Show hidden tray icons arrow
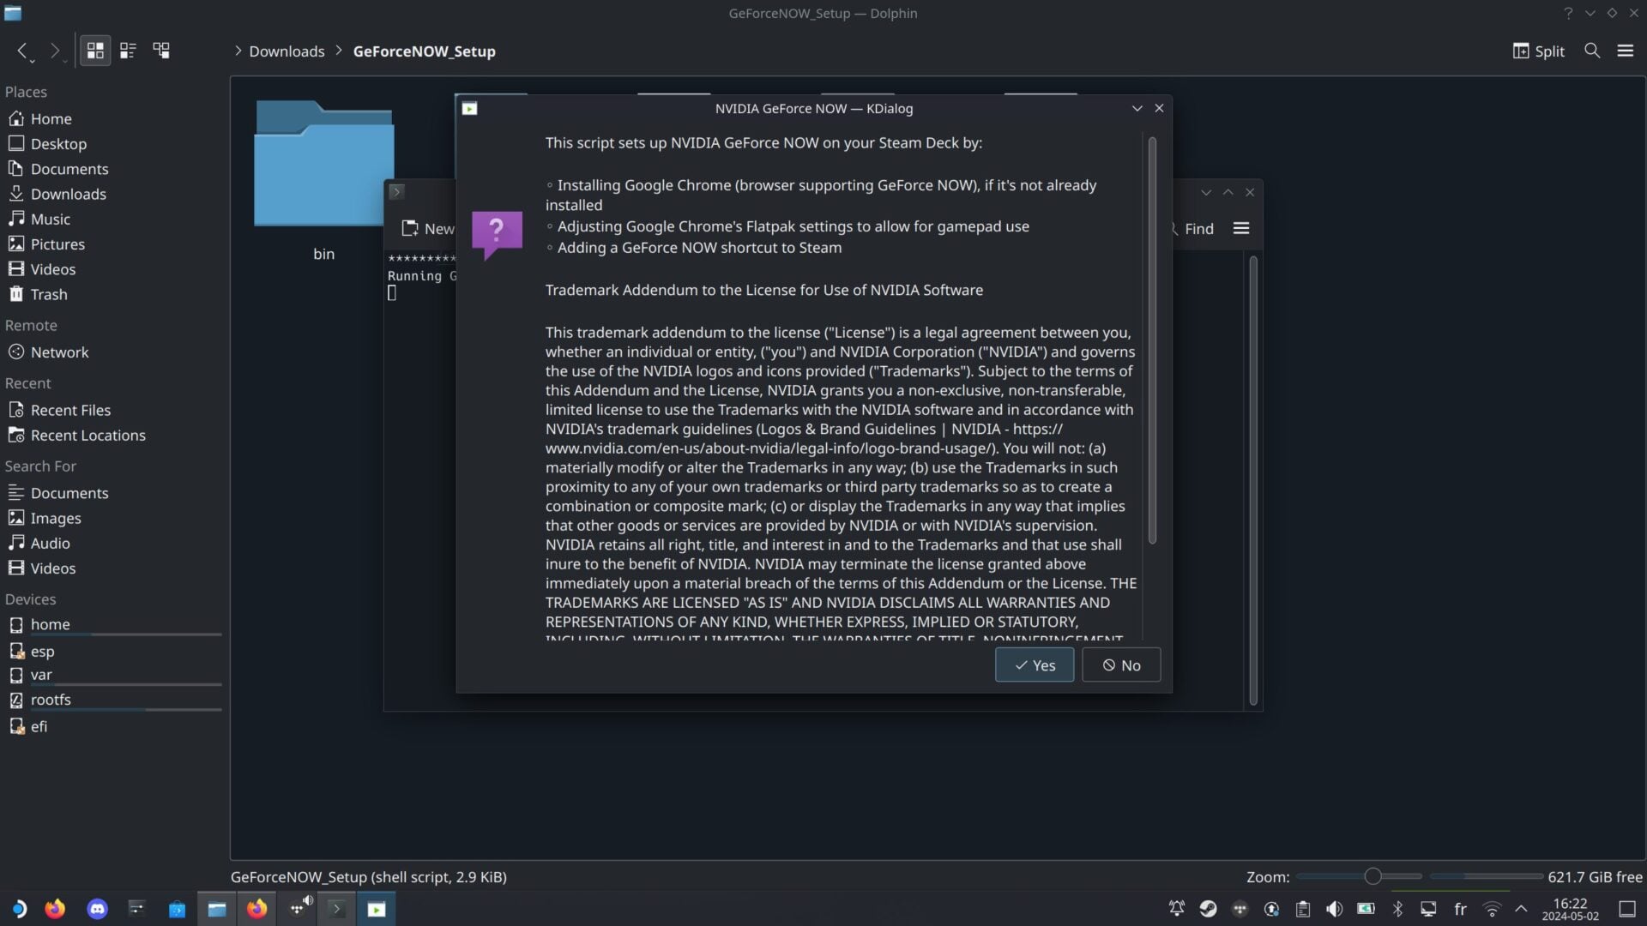Screen dimensions: 1647x926 tap(1521, 909)
